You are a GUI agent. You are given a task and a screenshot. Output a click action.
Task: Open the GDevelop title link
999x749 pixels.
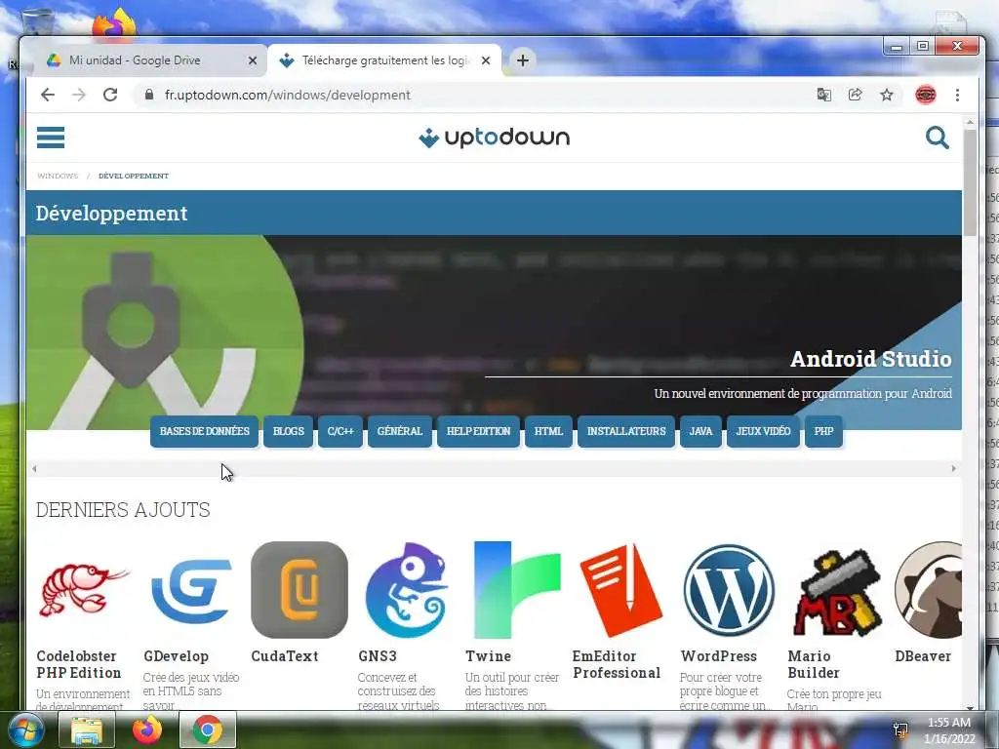[x=176, y=656]
